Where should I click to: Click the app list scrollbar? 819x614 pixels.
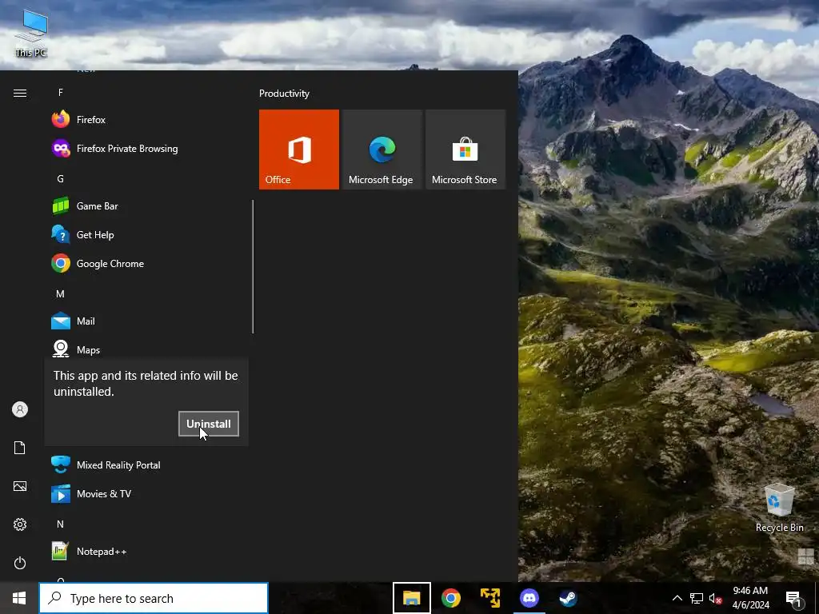pos(253,266)
